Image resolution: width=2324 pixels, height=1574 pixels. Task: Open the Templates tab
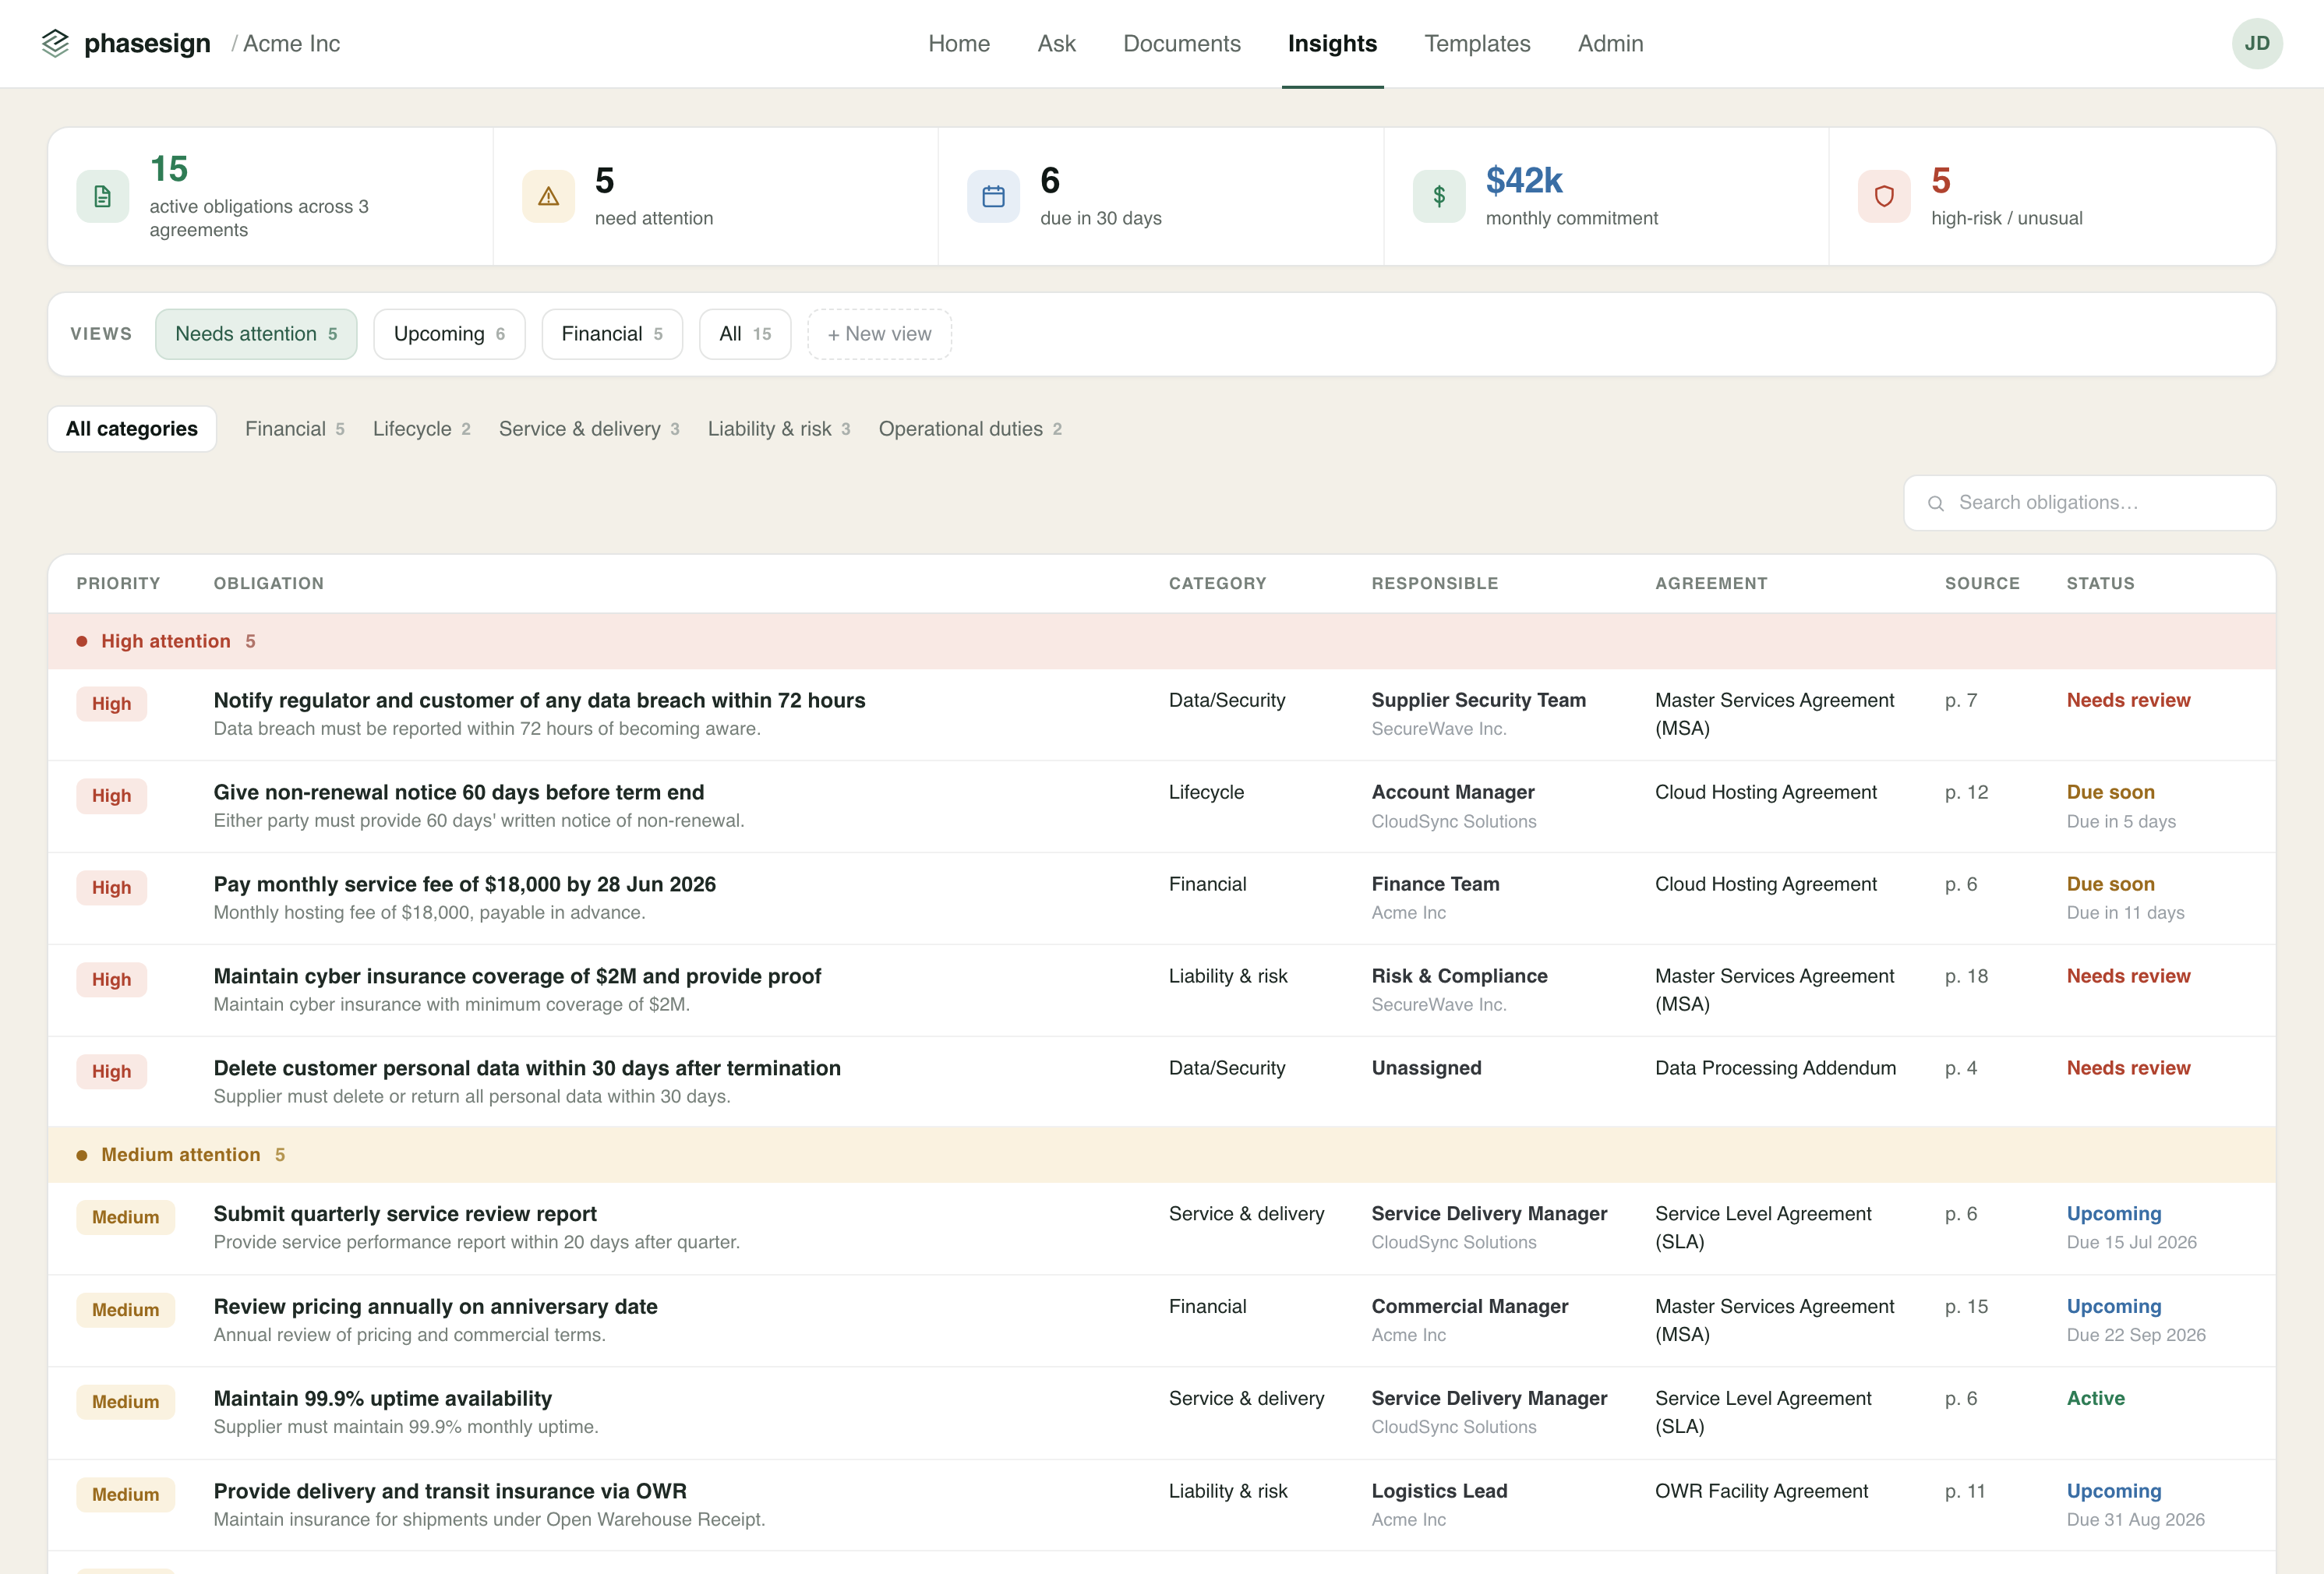[1477, 43]
